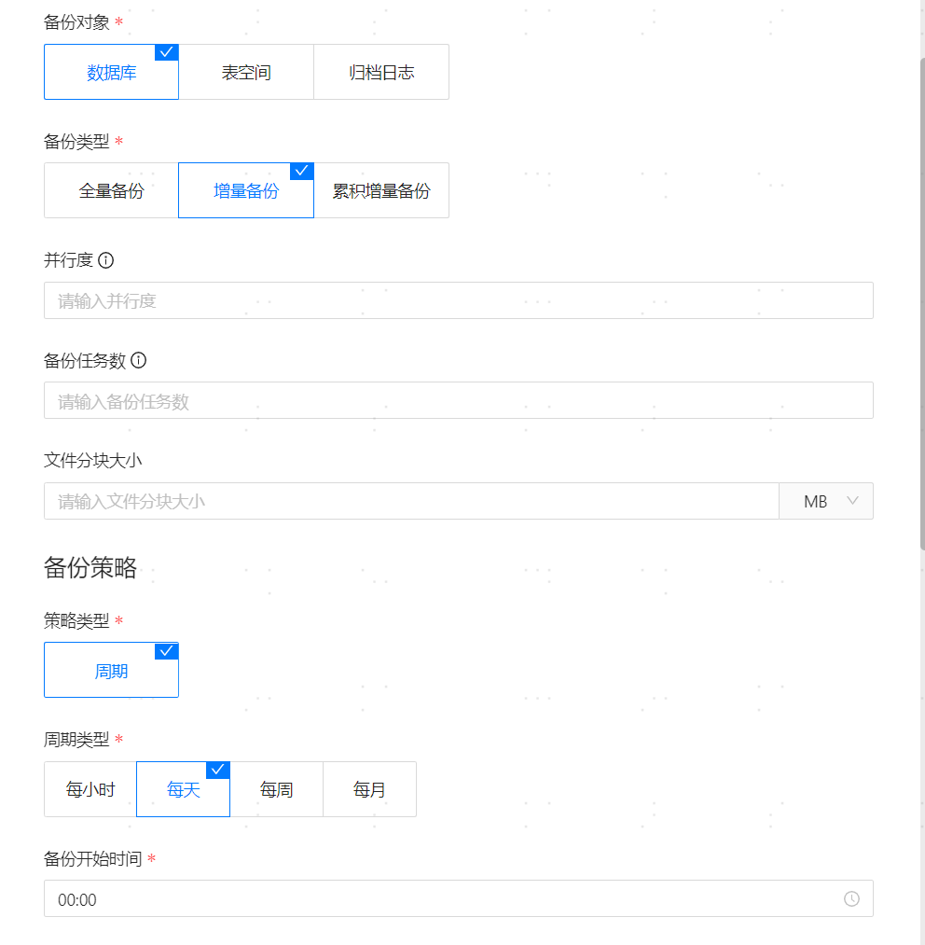Image resolution: width=925 pixels, height=945 pixels.
Task: Click the info icon beside 备份任务数
Action: pos(139,360)
